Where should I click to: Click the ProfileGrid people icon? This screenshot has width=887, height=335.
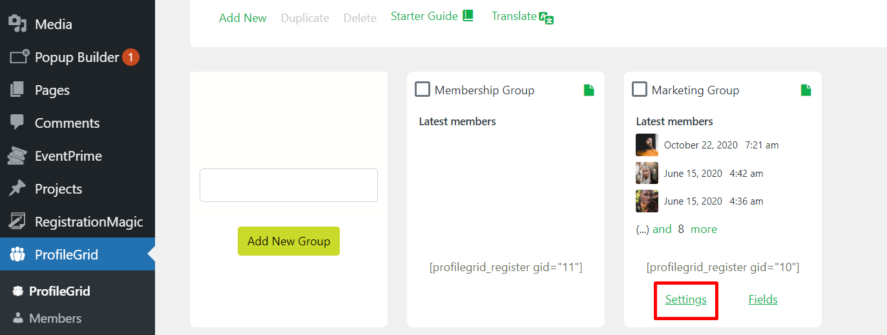(17, 254)
